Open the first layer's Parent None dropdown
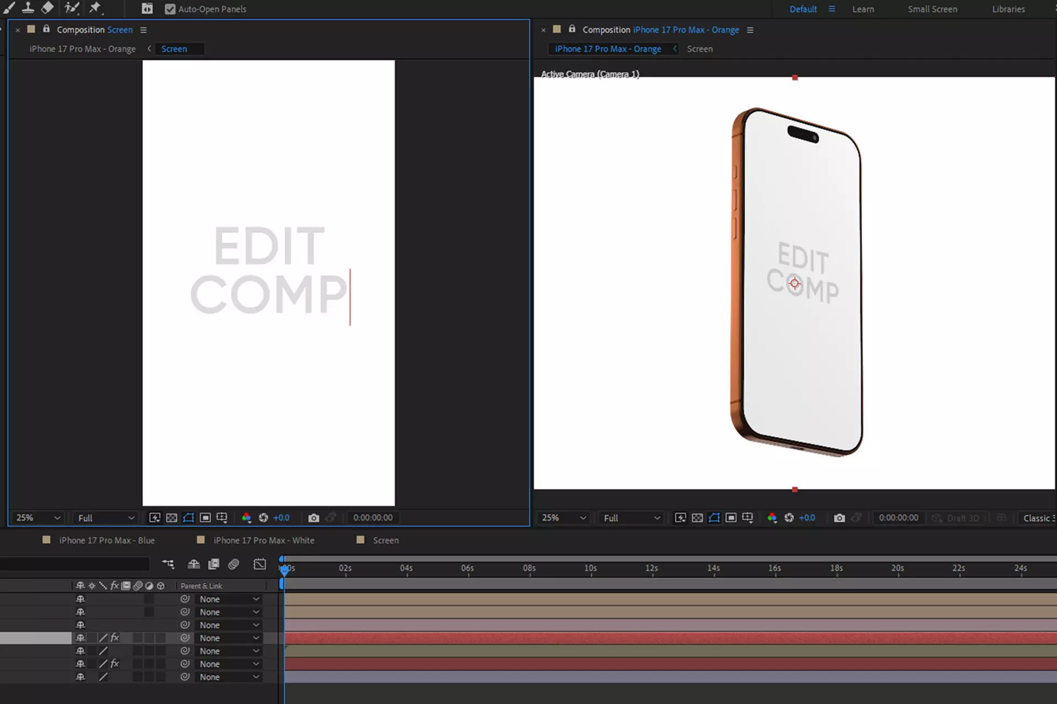Screen dimensions: 1057x704 228,599
